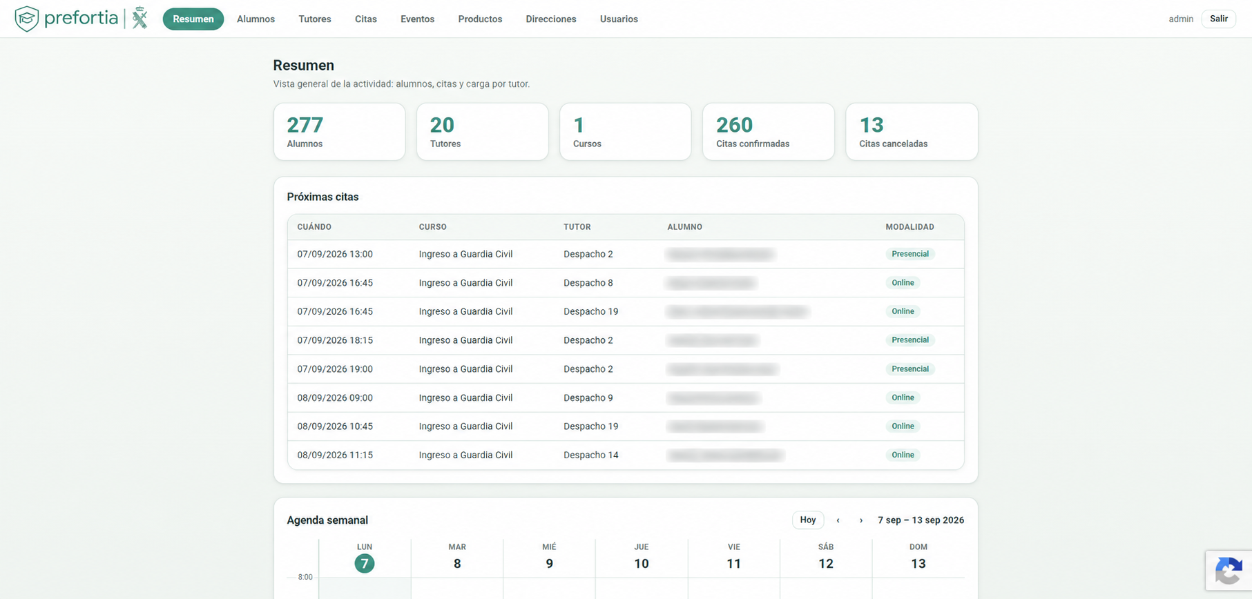Click the Agenda semanal heading
This screenshot has width=1252, height=599.
[327, 520]
